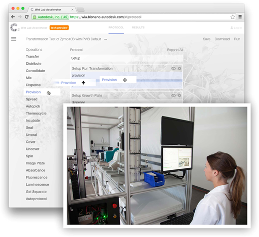Click the Wet Lab Accelerator logo
The height and width of the screenshot is (237, 259).
(14, 27)
